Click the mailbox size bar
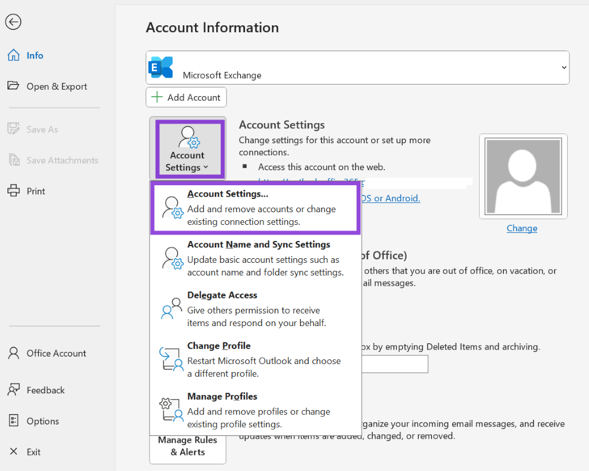This screenshot has height=471, width=589. (x=395, y=364)
